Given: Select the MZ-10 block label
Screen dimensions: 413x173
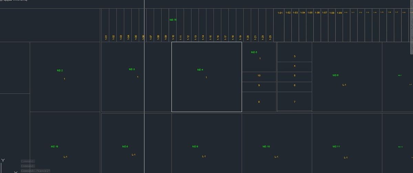Looking at the screenshot, I should 266,147.
